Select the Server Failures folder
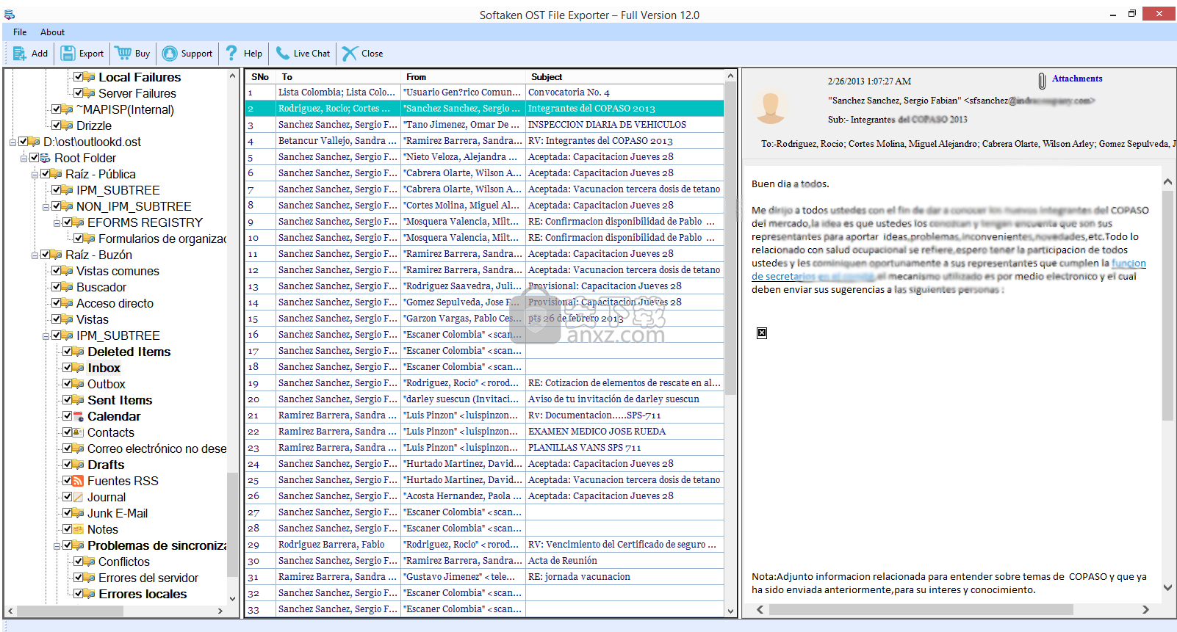 coord(137,93)
